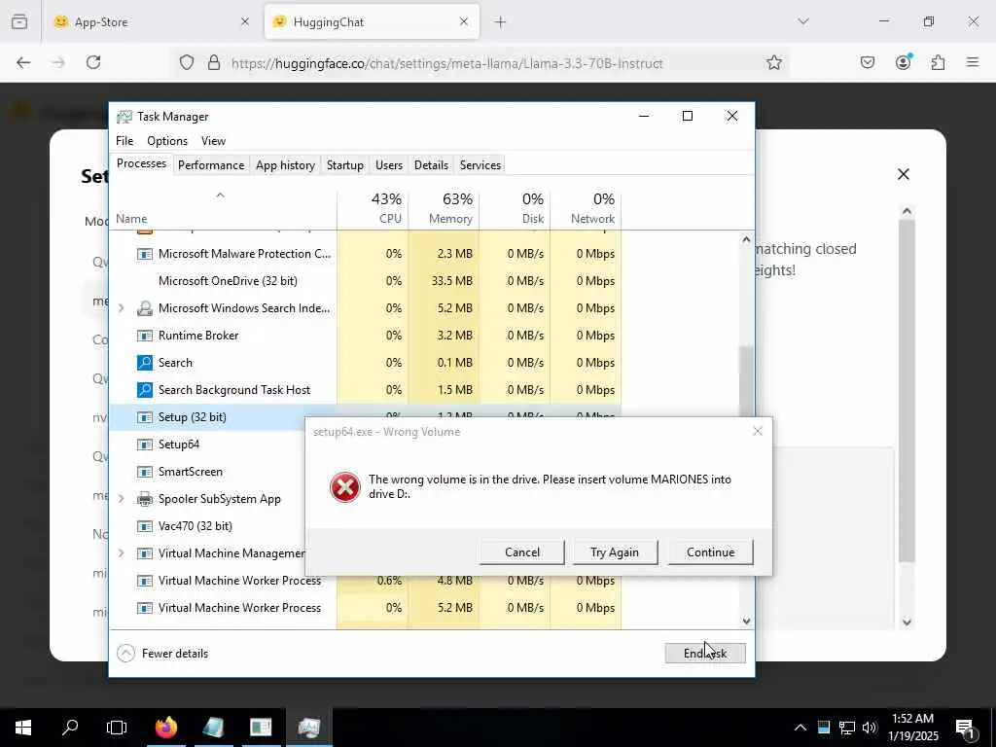996x747 pixels.
Task: Sort processes by the Memory column
Action: pos(444,208)
